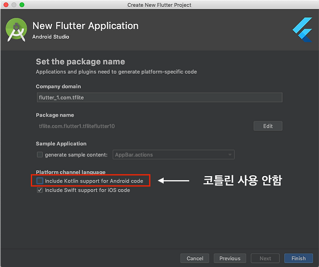Screen dimensions: 319x267
Task: Click the disabled Next button
Action: coord(265,258)
